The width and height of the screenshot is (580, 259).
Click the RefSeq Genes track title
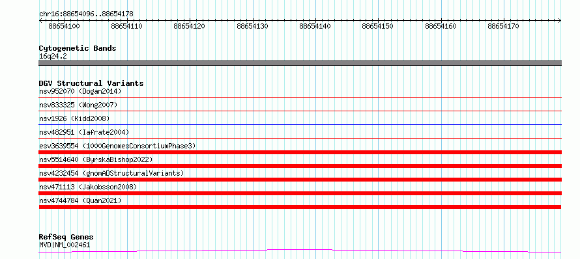click(66, 238)
